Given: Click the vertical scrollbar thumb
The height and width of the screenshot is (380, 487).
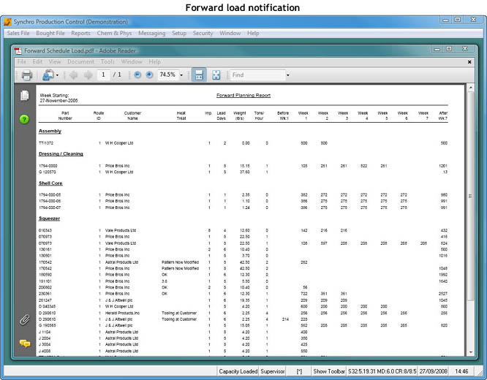Looking at the screenshot, I should coord(470,196).
